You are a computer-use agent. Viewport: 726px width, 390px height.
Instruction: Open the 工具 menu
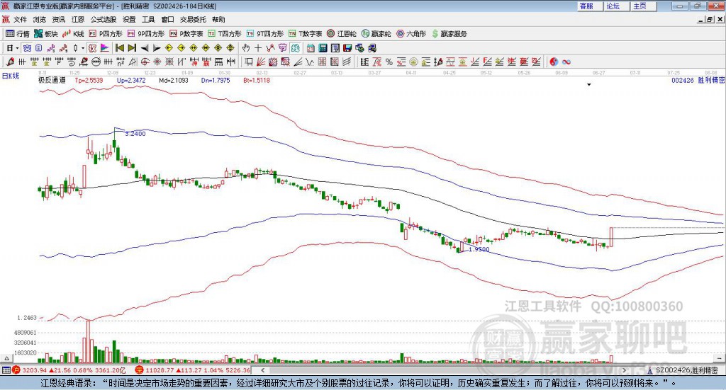pos(148,19)
